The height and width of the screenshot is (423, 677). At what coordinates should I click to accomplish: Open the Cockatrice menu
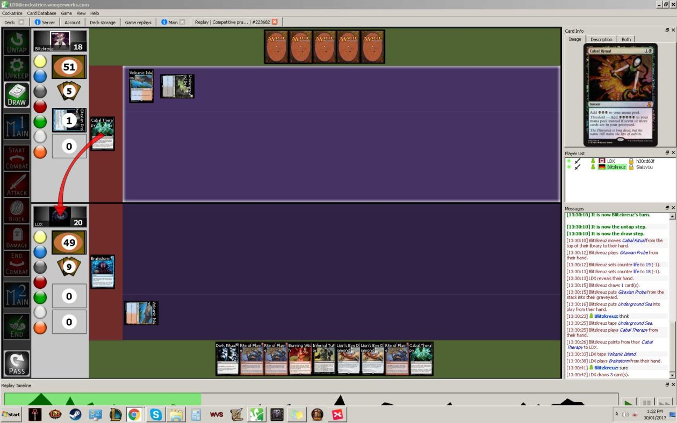click(13, 13)
